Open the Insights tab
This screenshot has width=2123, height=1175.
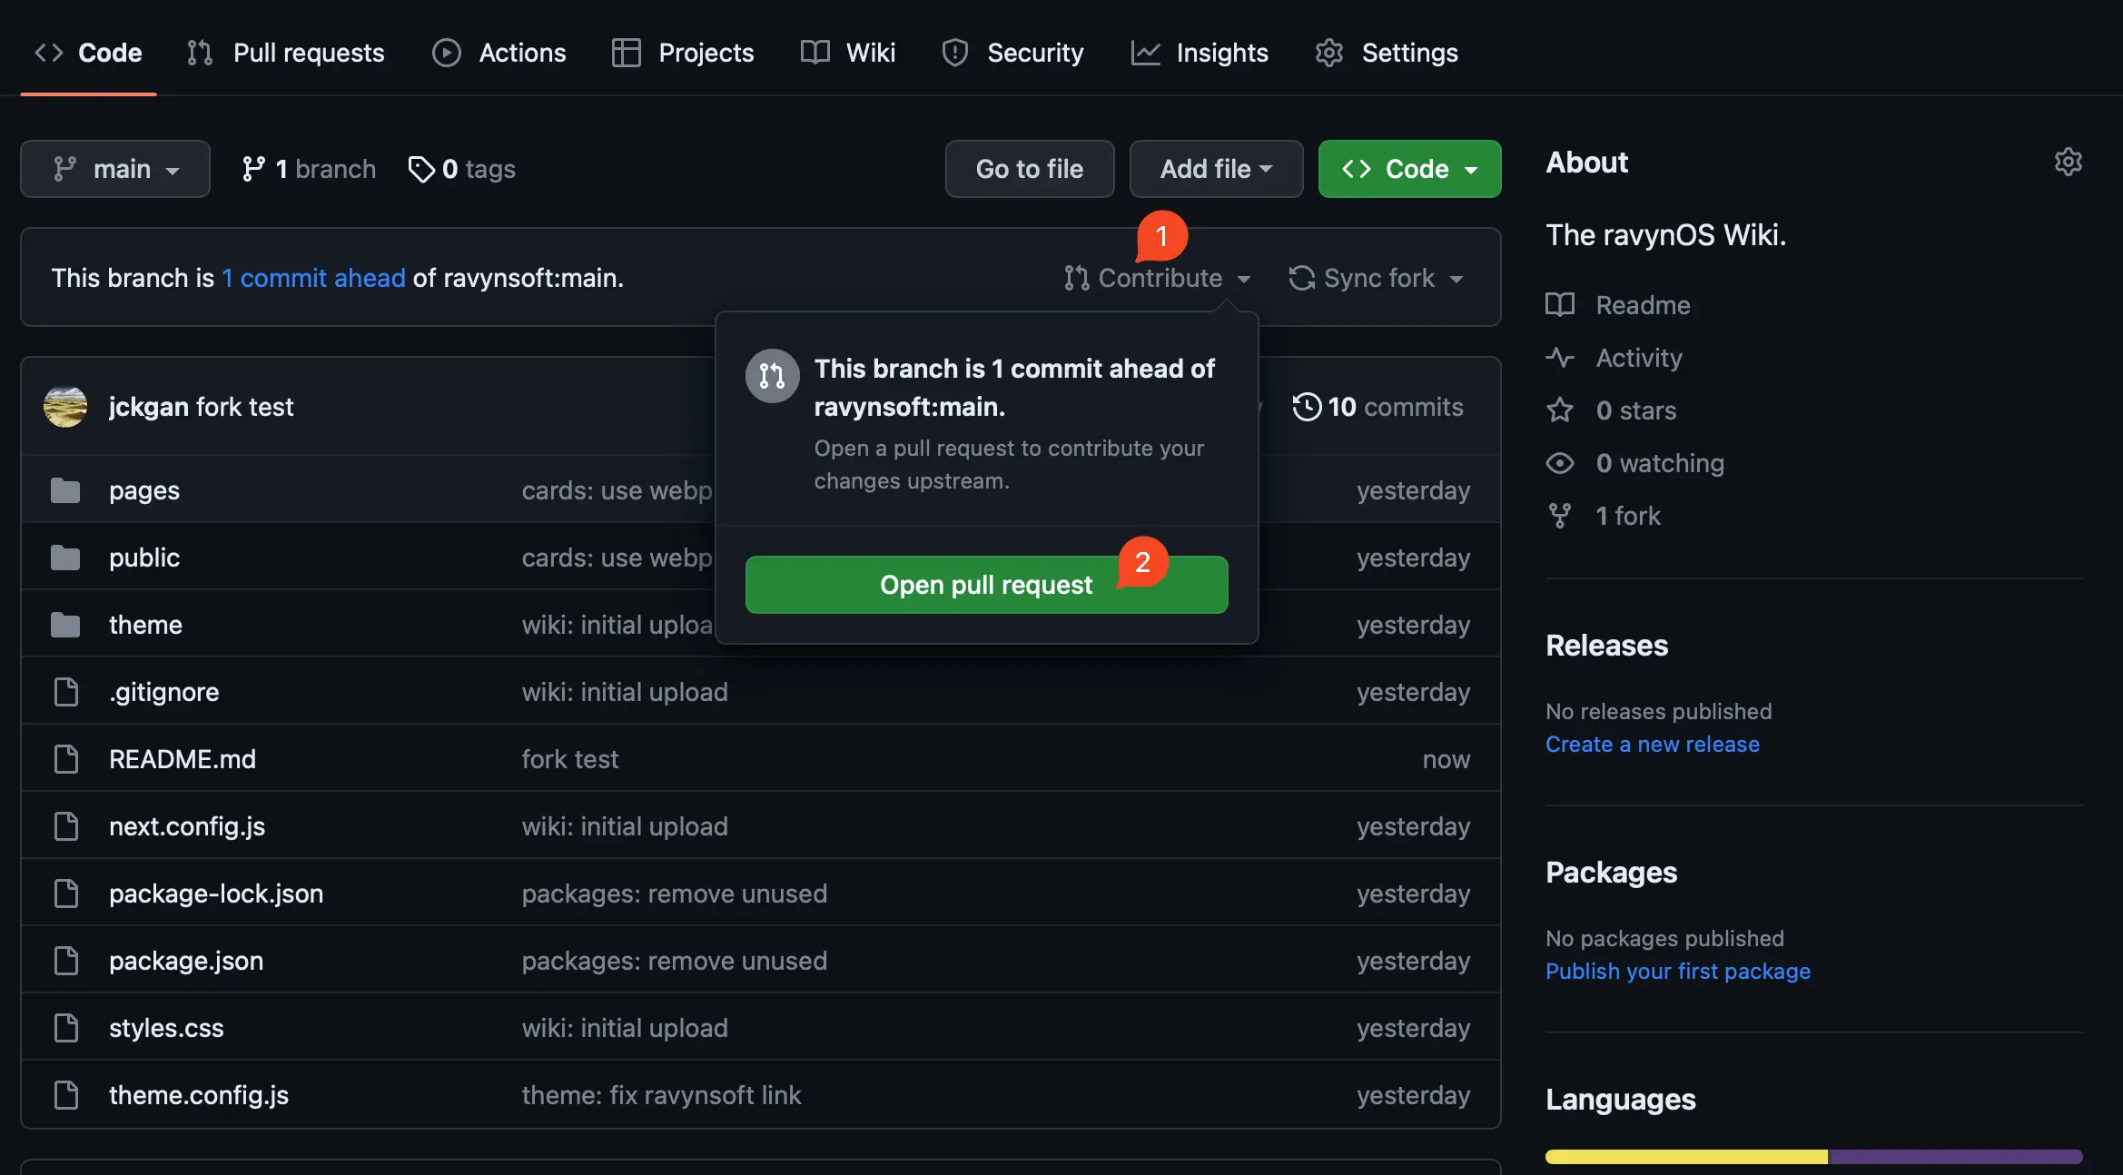pyautogui.click(x=1200, y=53)
